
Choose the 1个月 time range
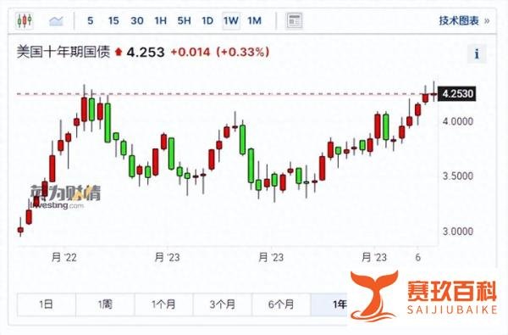click(x=163, y=304)
